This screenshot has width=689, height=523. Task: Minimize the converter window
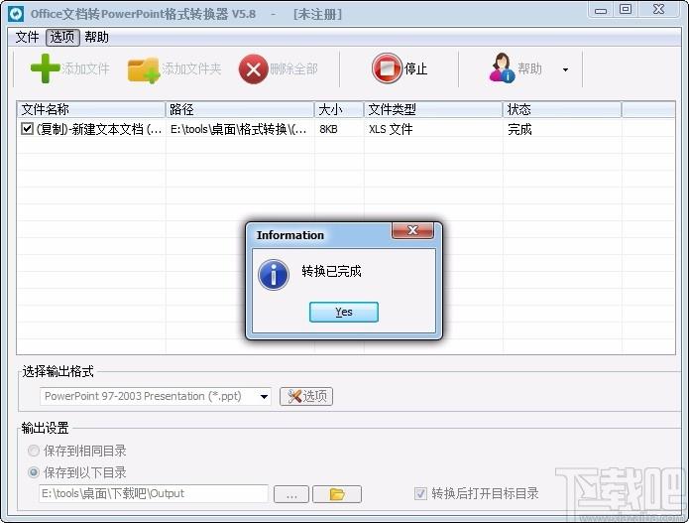click(601, 10)
